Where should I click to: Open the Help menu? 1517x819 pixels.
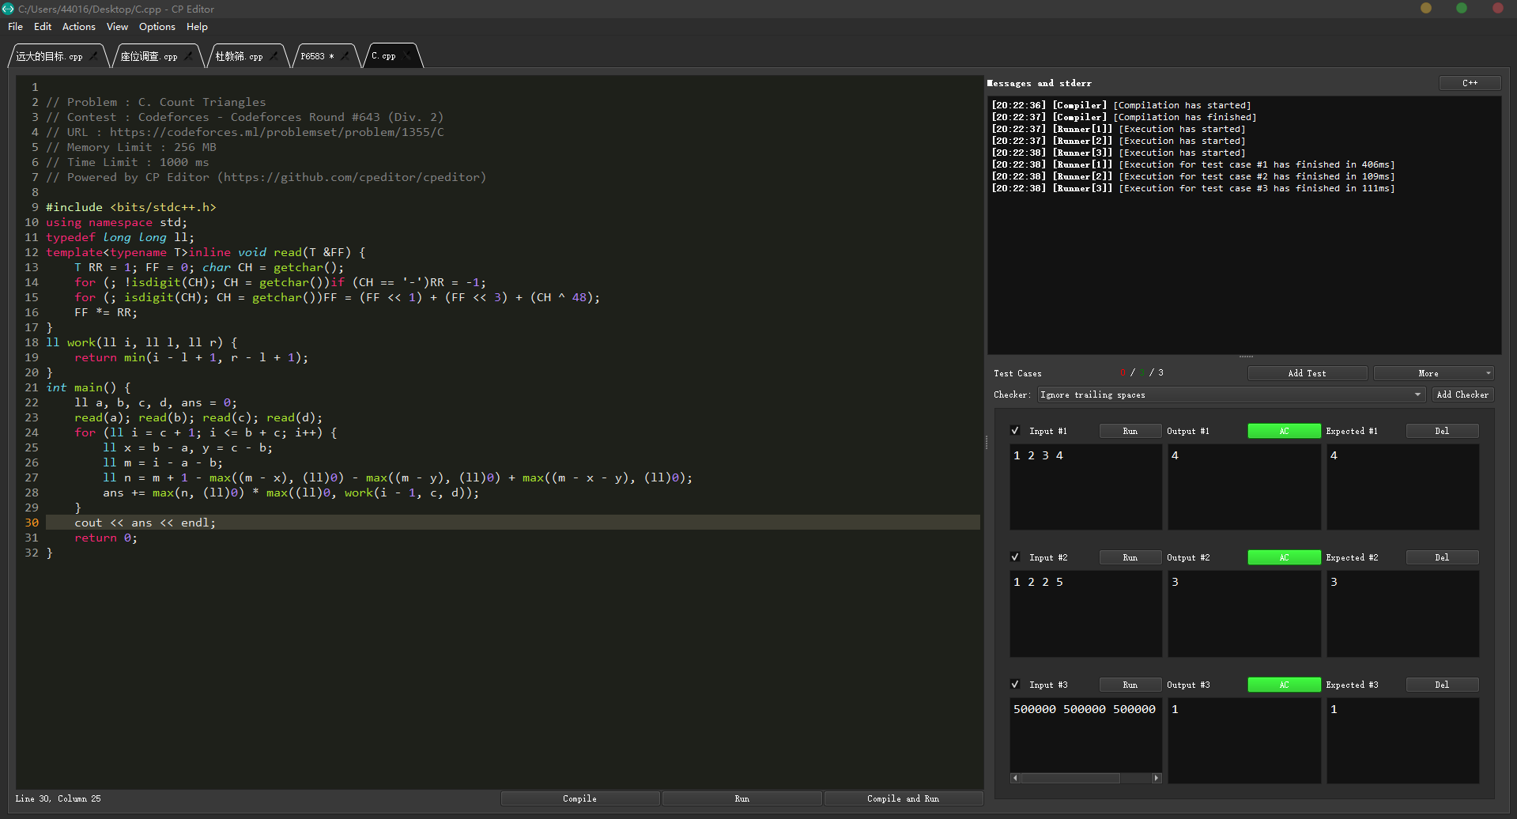click(197, 26)
